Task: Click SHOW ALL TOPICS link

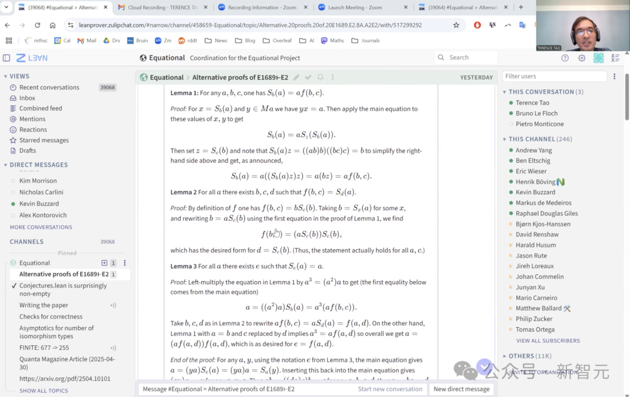Action: point(44,391)
